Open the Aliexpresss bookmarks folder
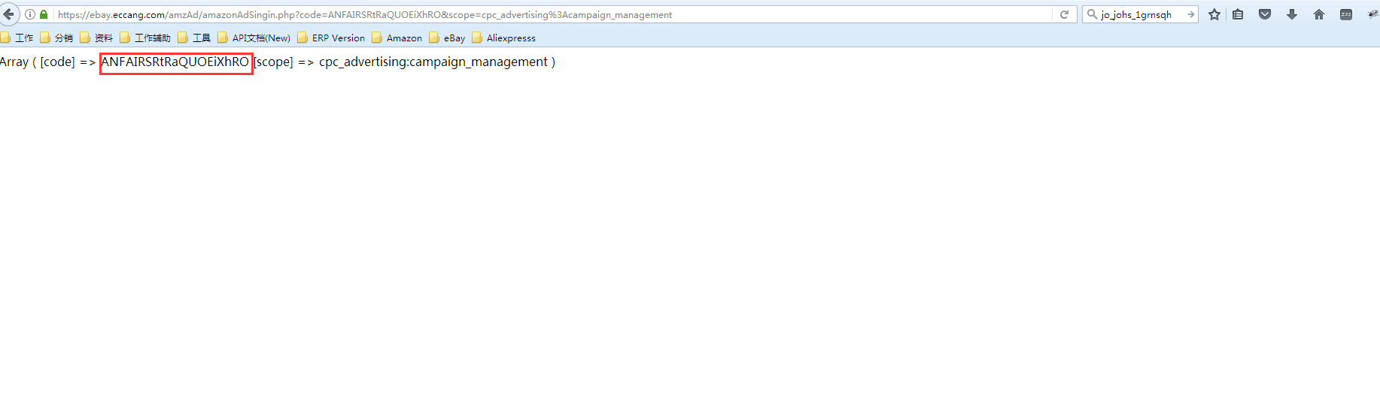 504,38
